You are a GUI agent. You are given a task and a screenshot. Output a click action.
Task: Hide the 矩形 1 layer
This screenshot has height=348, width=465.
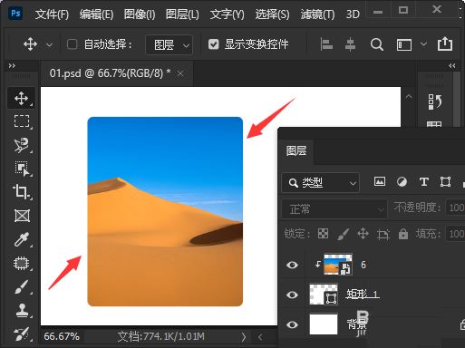click(292, 295)
